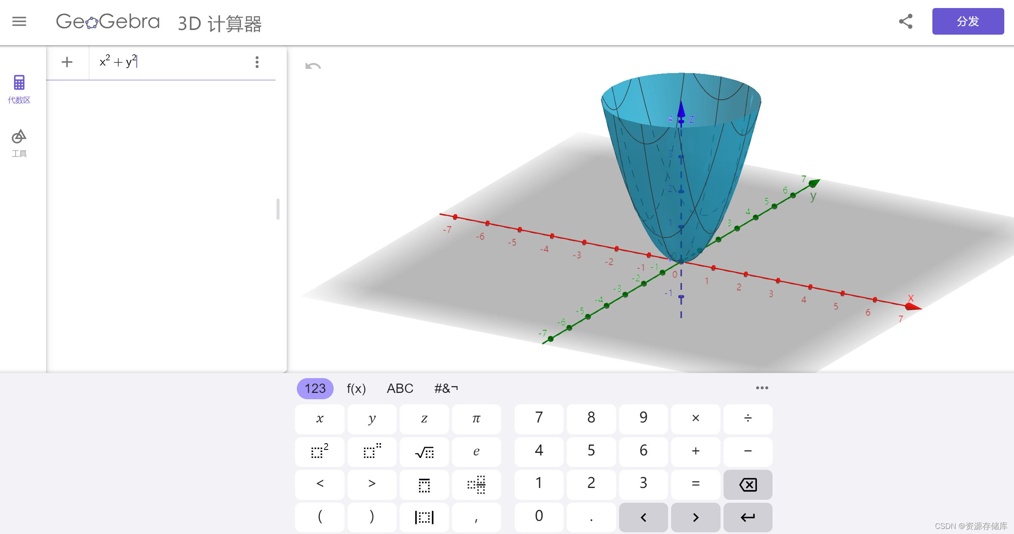The width and height of the screenshot is (1014, 534).
Task: Select the #&¬ symbols keyboard tab
Action: [446, 388]
